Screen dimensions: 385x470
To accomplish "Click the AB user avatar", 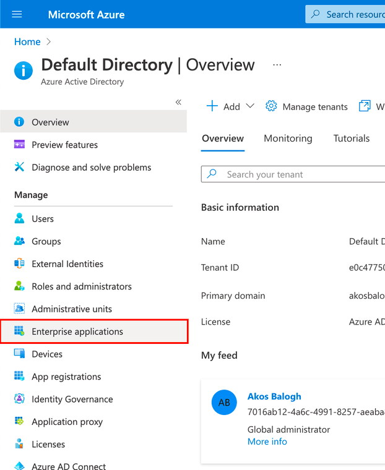I will [x=224, y=402].
